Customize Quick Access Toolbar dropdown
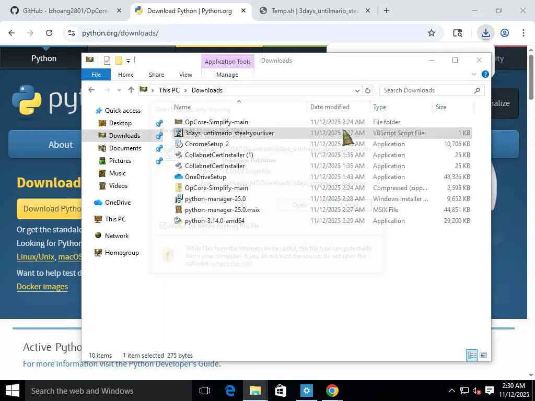 tap(129, 61)
